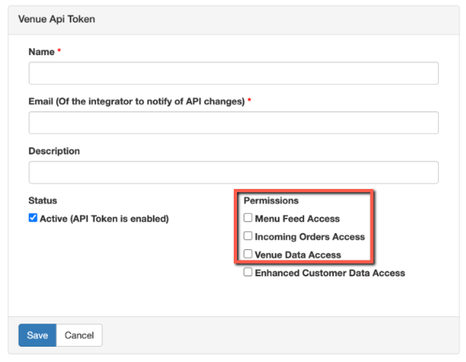Cancel the token form
466x362 pixels.
click(79, 336)
